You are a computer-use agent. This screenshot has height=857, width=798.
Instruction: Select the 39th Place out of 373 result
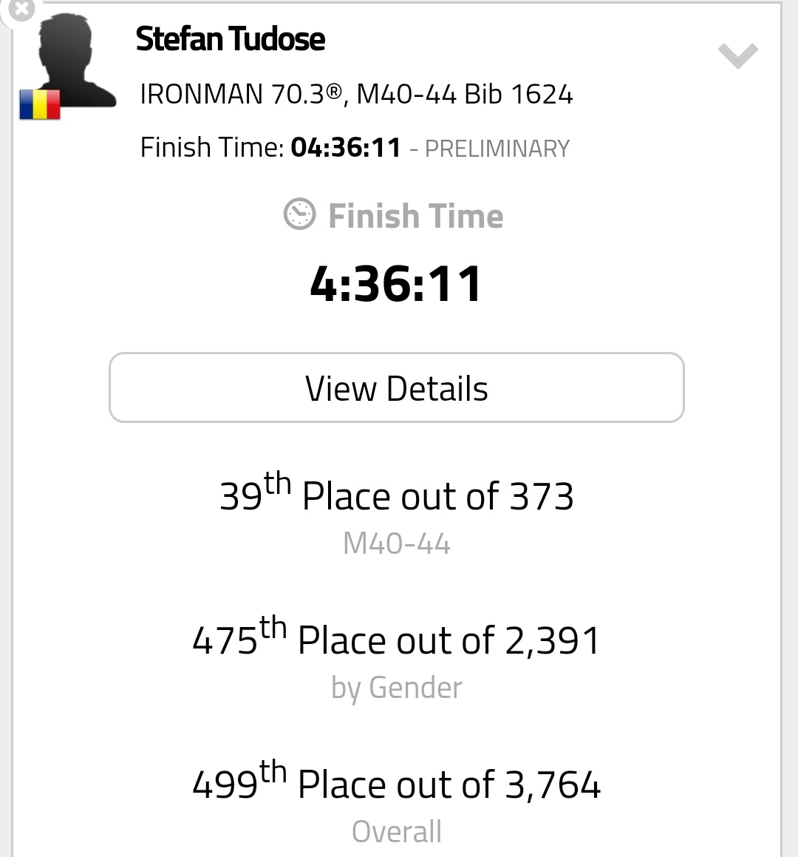click(x=397, y=492)
